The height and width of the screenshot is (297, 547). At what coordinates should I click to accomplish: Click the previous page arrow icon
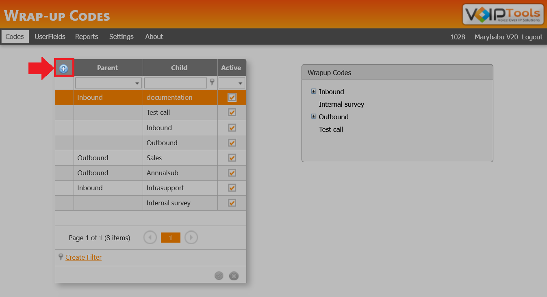(150, 237)
